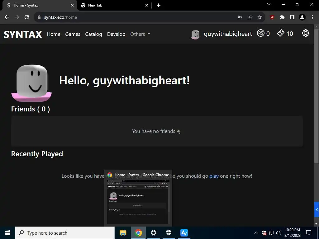Open the notification center
319x239 pixels.
pos(309,233)
